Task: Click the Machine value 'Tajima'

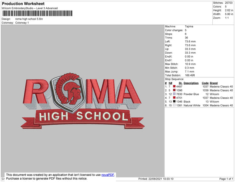Action: (189, 26)
